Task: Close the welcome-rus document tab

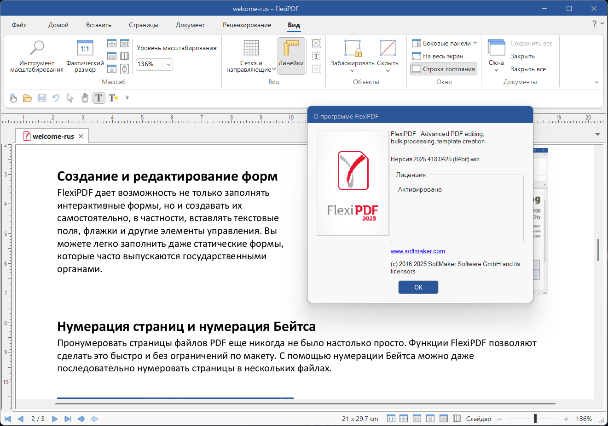Action: click(81, 136)
